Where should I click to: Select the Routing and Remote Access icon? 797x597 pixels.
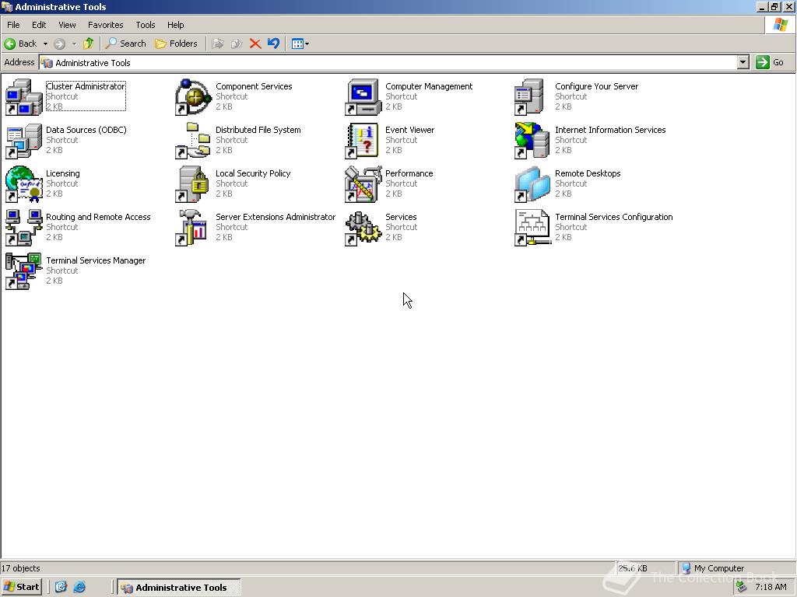click(23, 228)
